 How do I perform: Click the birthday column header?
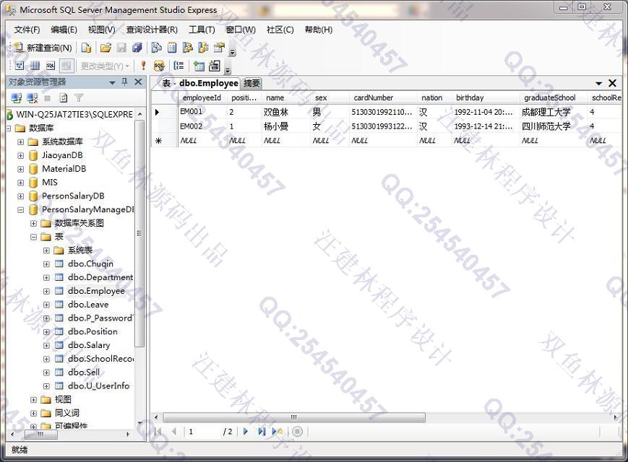(486, 97)
